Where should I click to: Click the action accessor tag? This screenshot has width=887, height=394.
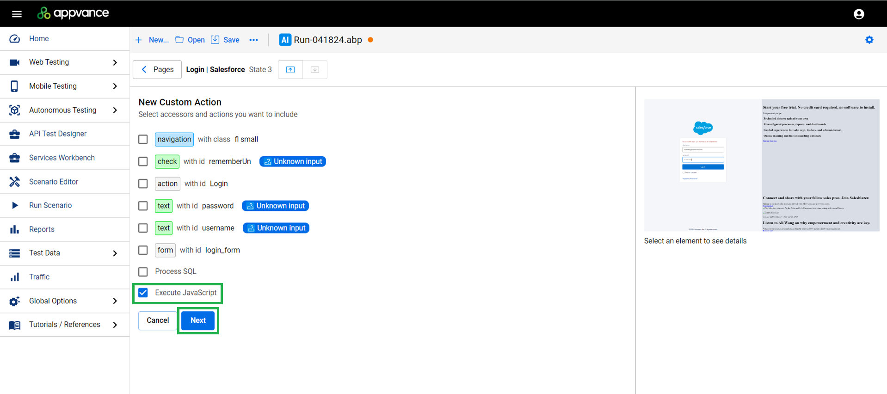point(167,184)
